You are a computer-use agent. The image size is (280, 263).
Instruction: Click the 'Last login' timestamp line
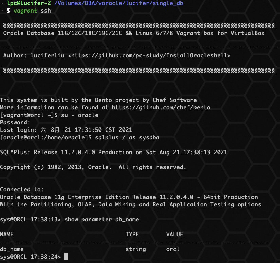pyautogui.click(x=66, y=130)
